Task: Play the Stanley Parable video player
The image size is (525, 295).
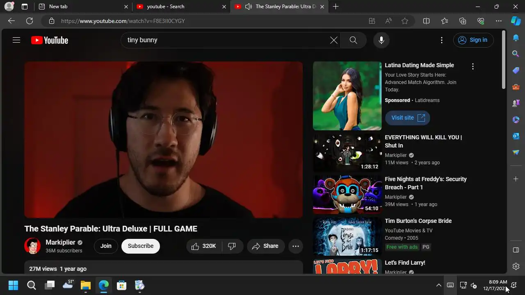Action: [x=164, y=140]
